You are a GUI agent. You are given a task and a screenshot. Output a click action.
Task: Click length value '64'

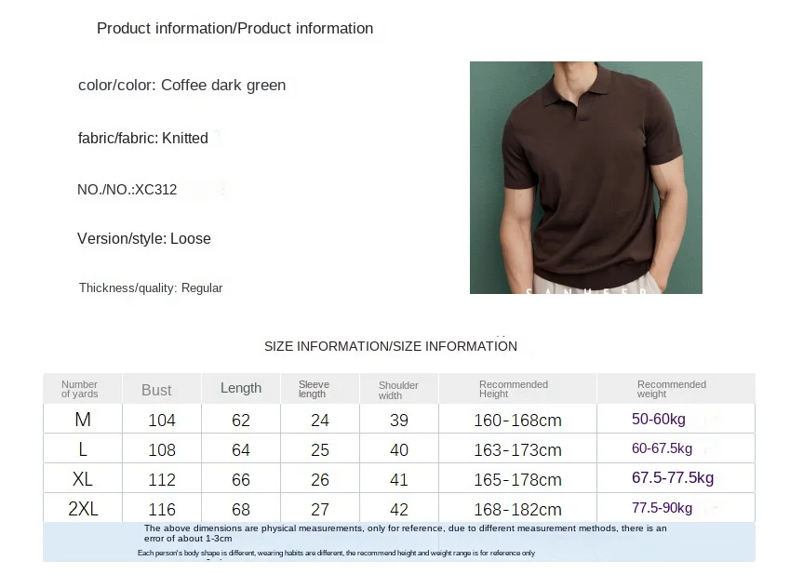coord(241,450)
